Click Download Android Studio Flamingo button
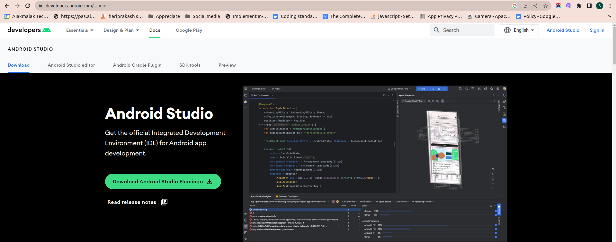Viewport: 616px width, 242px height. 163,181
